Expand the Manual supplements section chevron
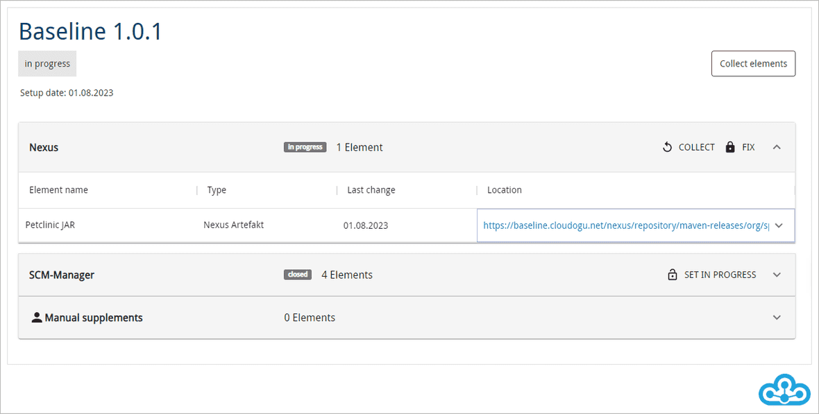The height and width of the screenshot is (414, 819). tap(777, 318)
